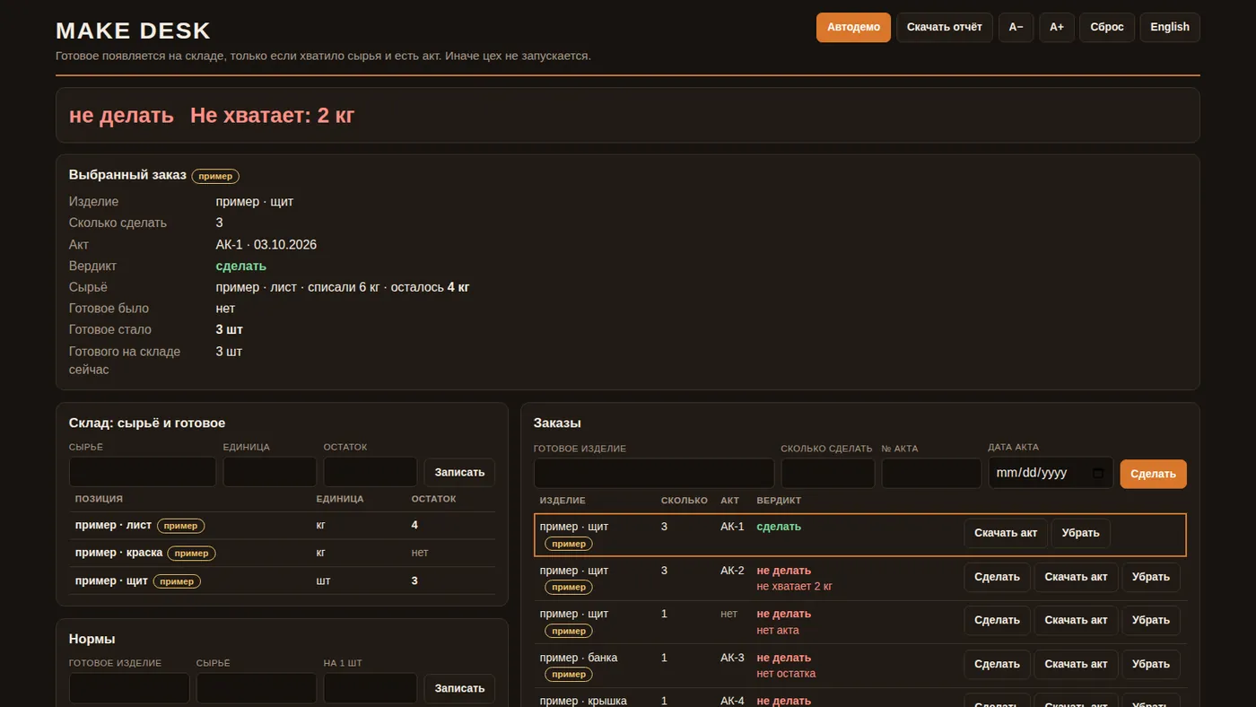Click the "АК-2" act cell in orders

pos(732,571)
